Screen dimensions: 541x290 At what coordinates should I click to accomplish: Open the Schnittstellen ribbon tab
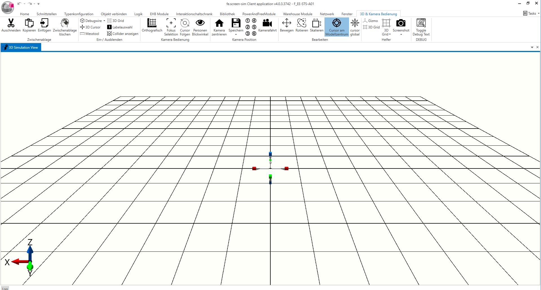47,14
